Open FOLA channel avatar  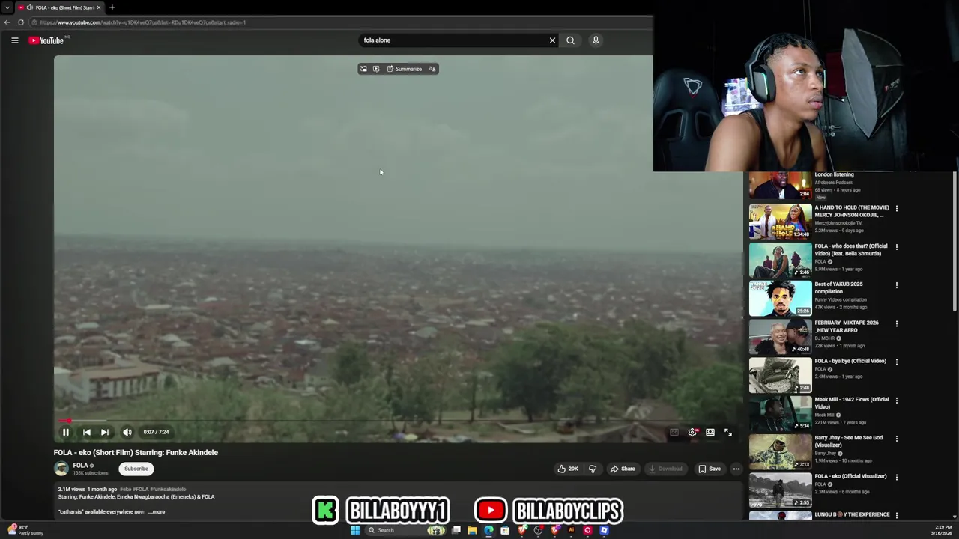(x=61, y=469)
